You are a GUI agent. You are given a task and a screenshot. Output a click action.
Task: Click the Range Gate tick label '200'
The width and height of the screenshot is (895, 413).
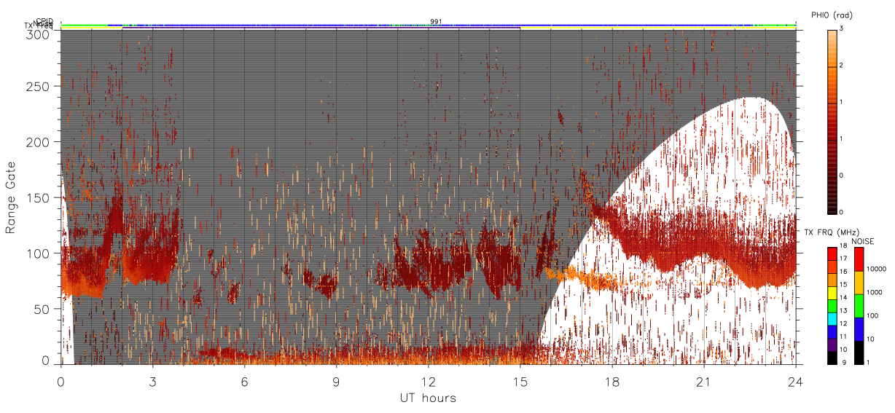pyautogui.click(x=39, y=142)
